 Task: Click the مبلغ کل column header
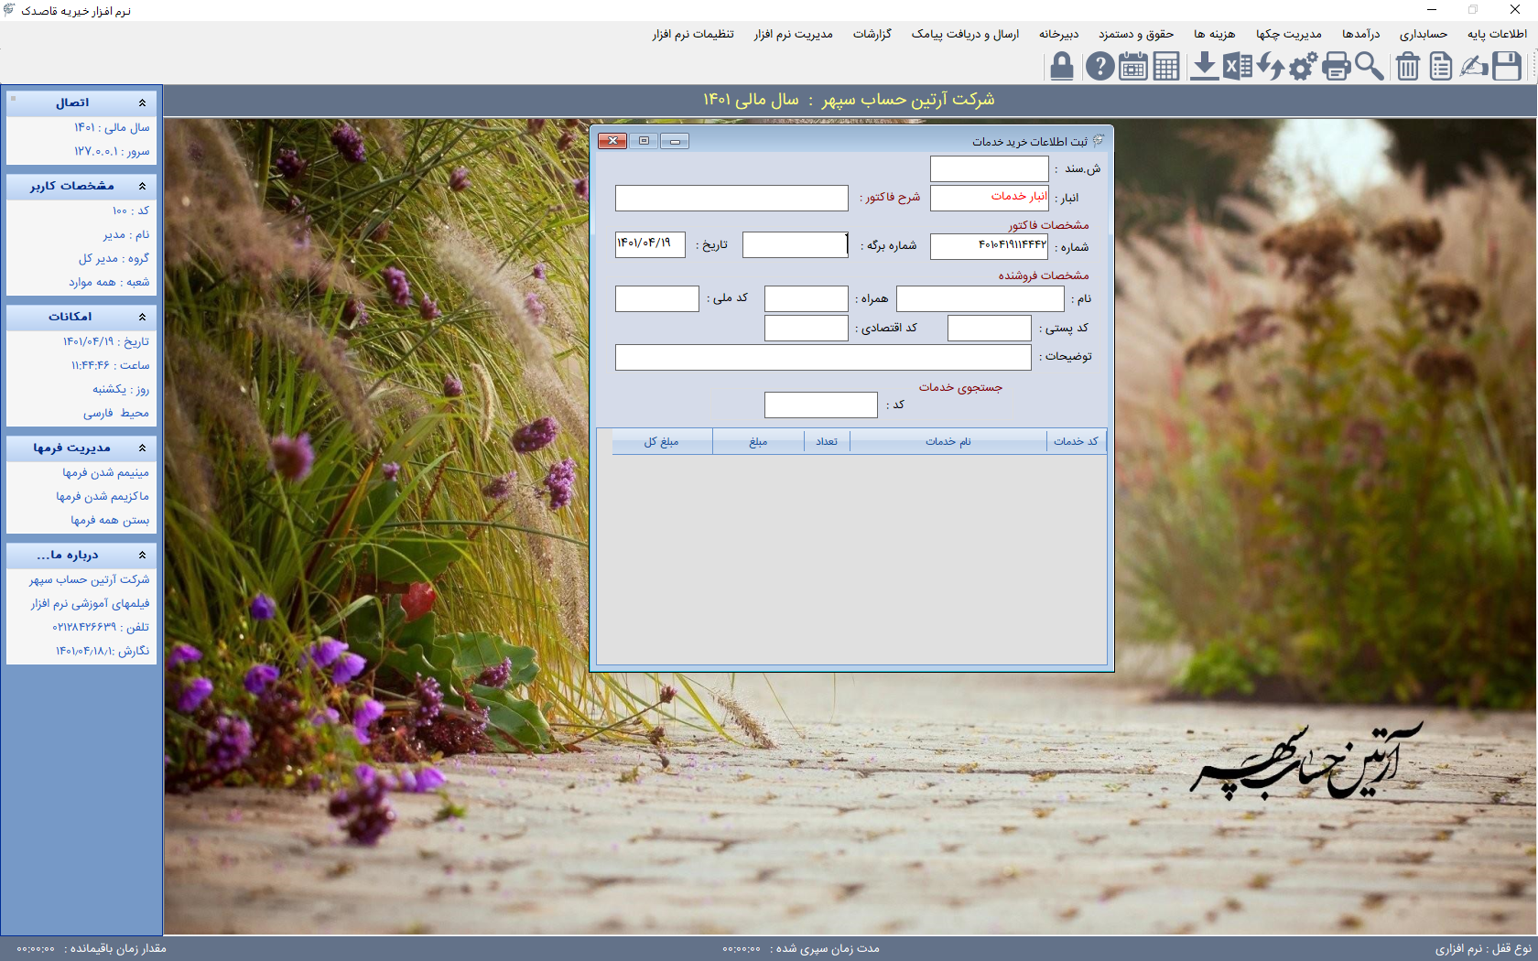(x=661, y=442)
